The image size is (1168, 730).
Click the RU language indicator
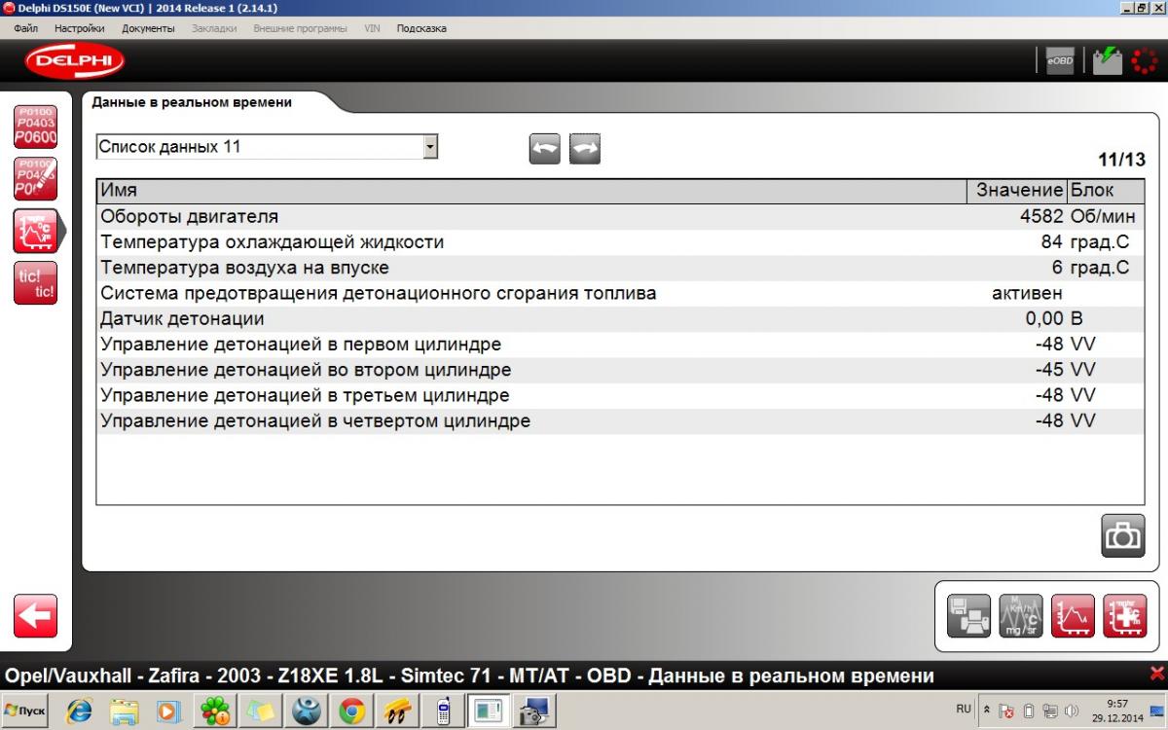pyautogui.click(x=964, y=708)
